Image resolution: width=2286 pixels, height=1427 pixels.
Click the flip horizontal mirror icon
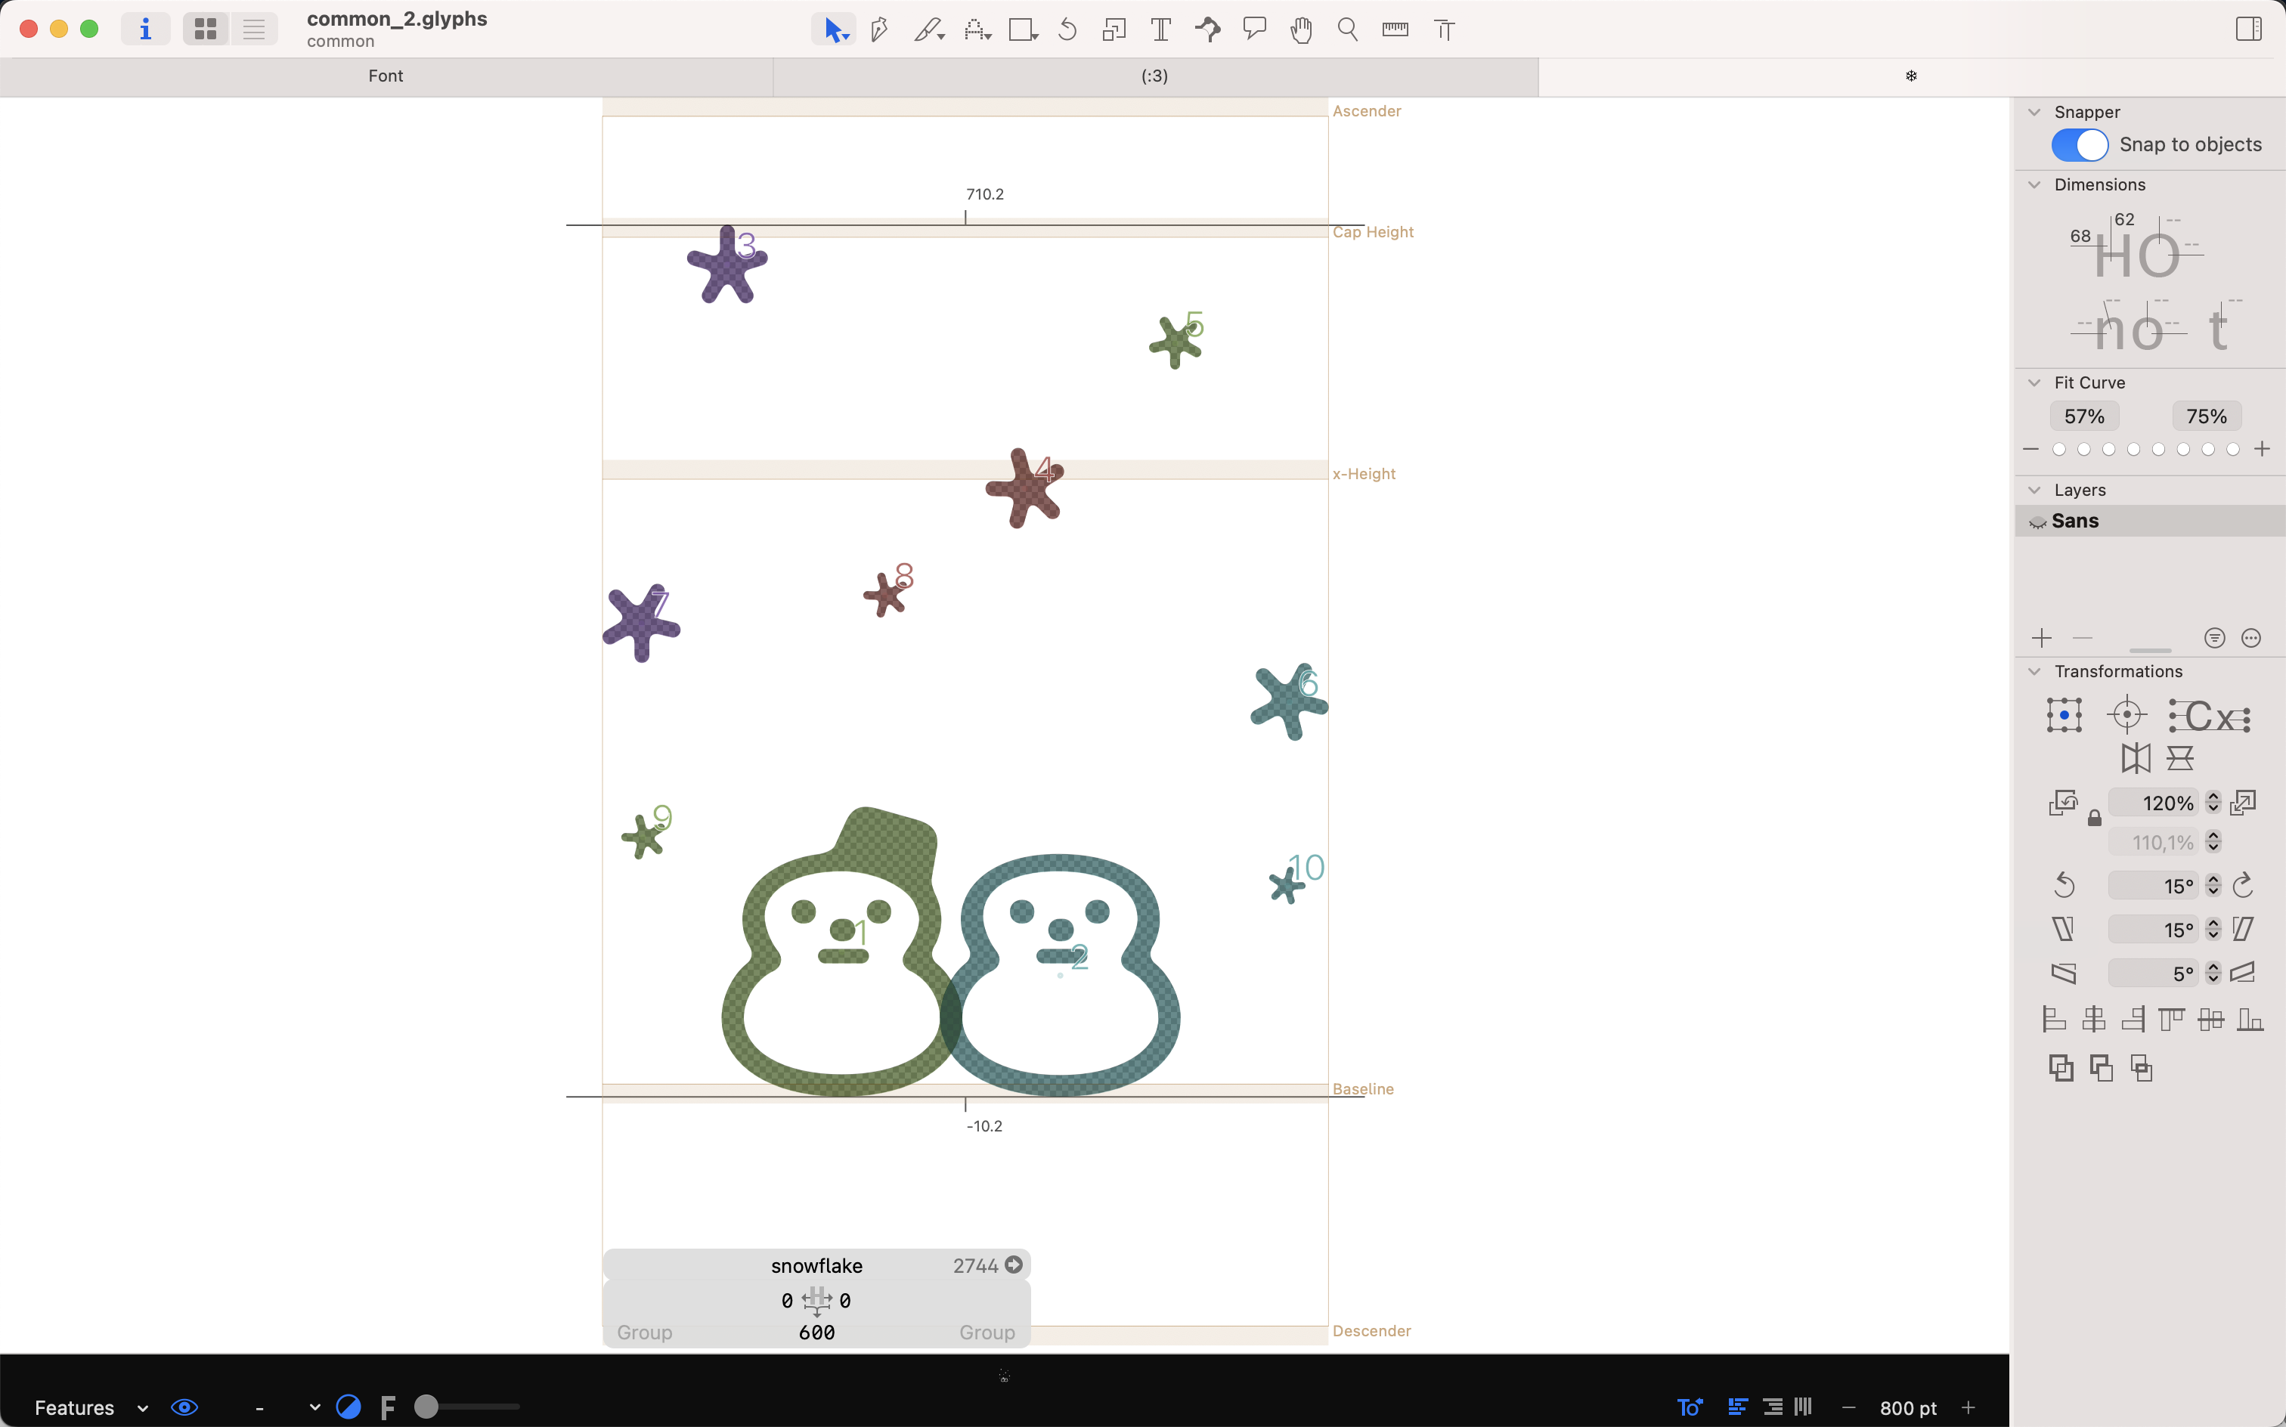[2136, 758]
